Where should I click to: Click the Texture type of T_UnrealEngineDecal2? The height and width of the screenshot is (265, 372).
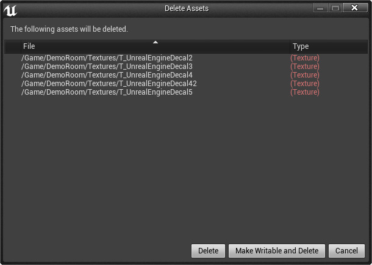(305, 58)
